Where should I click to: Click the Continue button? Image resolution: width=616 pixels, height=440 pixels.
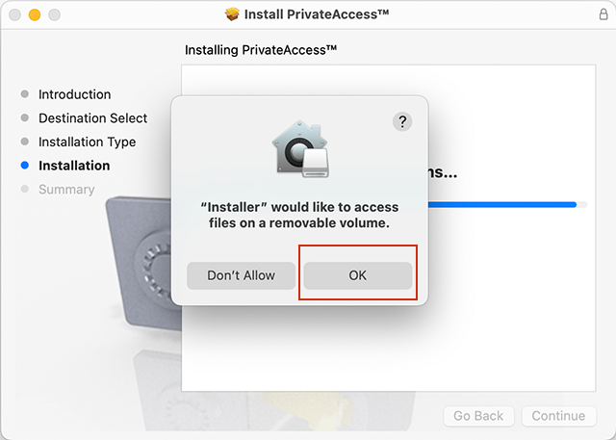tap(558, 416)
